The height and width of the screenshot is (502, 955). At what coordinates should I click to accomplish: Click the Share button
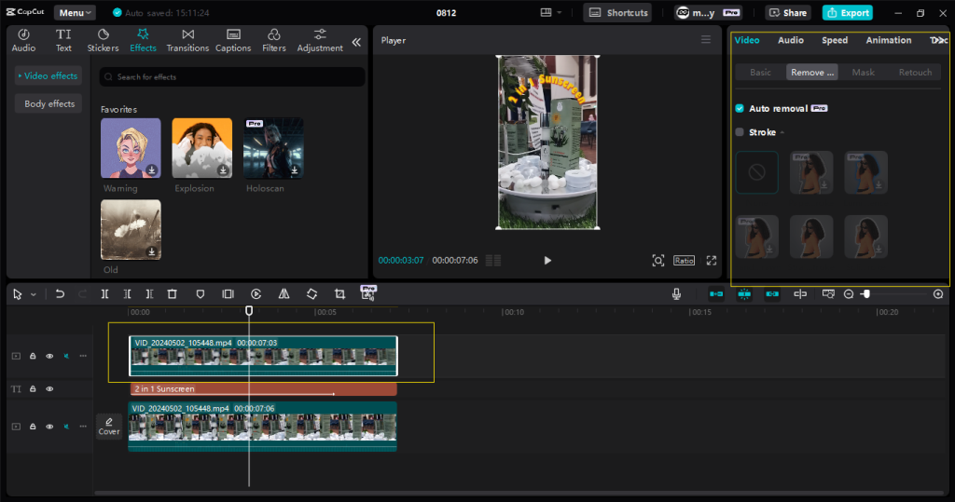tap(787, 13)
